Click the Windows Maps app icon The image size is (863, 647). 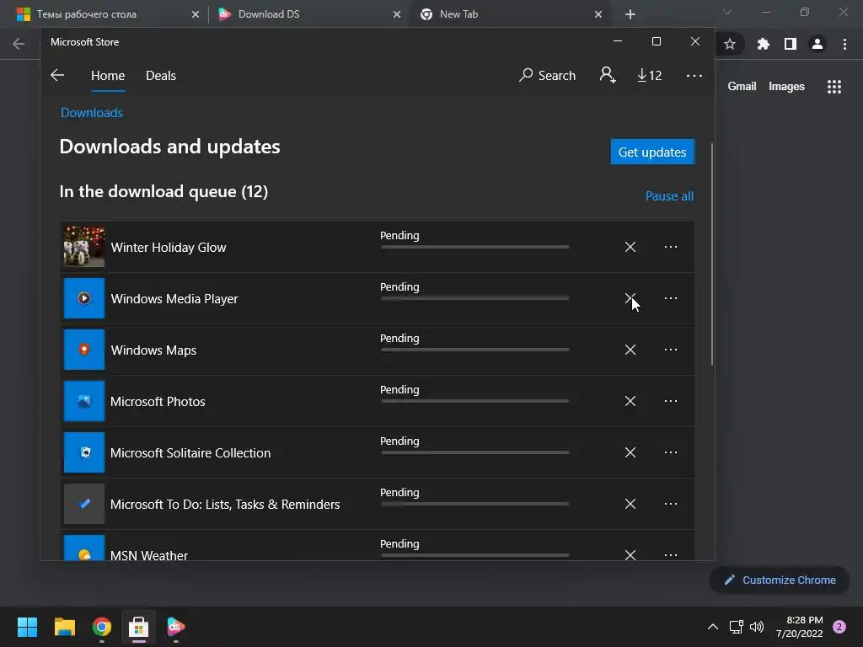(x=84, y=350)
